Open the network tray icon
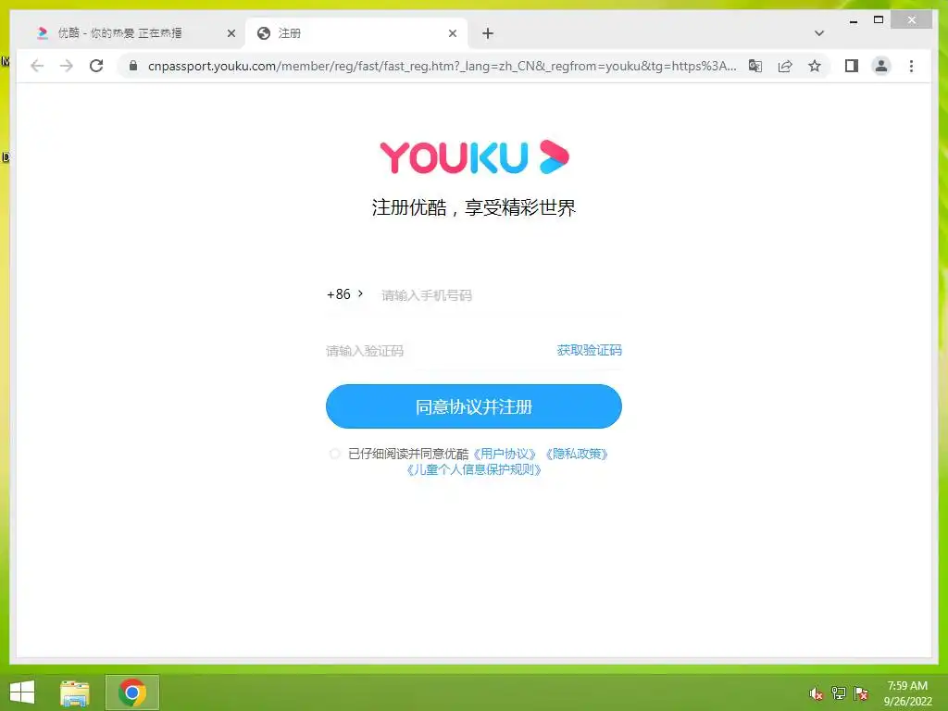This screenshot has width=948, height=711. 839,693
